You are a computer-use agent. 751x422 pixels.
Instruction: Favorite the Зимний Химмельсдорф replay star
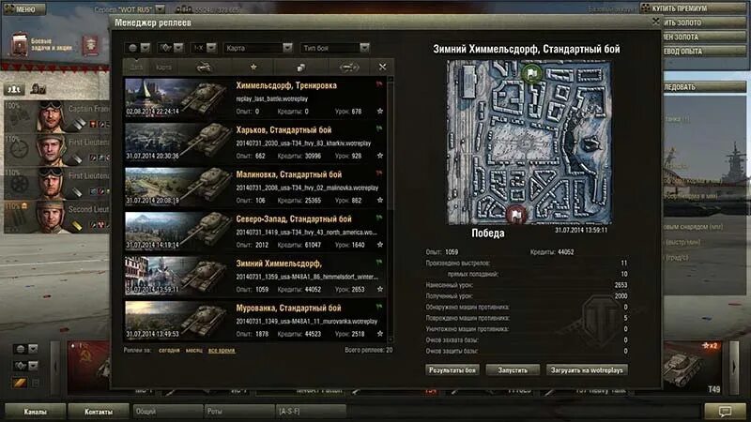pyautogui.click(x=380, y=289)
